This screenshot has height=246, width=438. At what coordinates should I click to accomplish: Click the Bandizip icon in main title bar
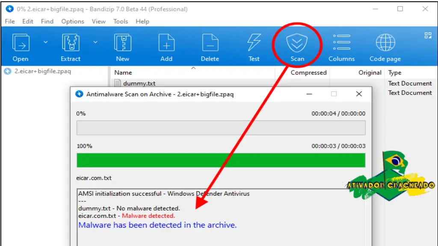[9, 9]
